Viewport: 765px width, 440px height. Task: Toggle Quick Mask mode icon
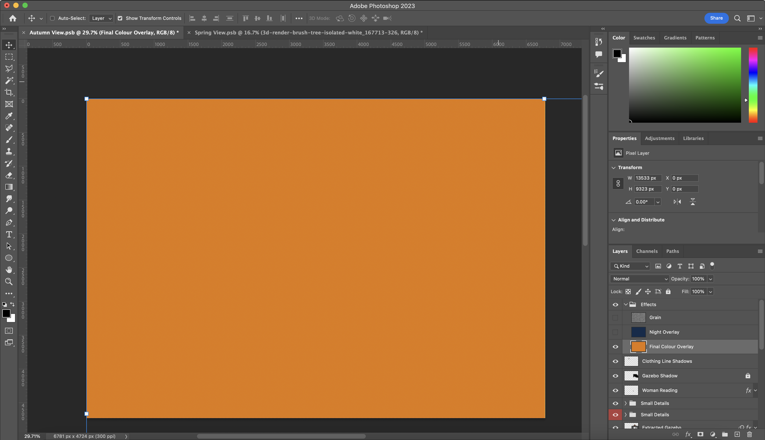[x=9, y=331]
